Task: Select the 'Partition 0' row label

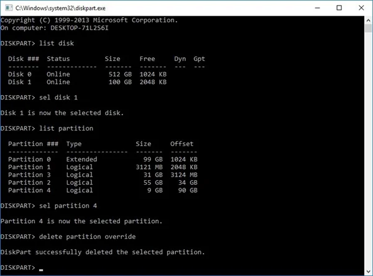Action: click(29, 159)
